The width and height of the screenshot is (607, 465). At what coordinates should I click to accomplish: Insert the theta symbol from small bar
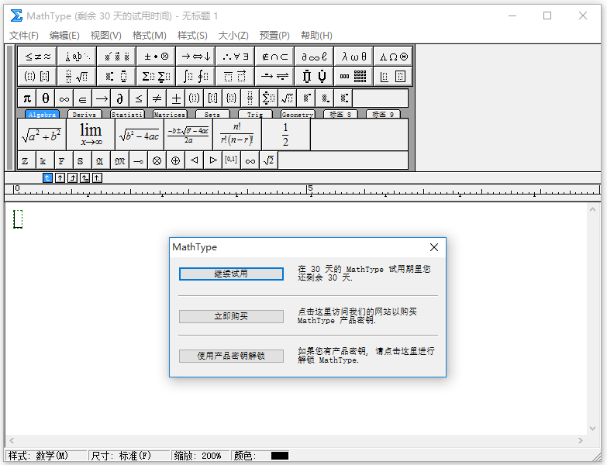(x=46, y=98)
